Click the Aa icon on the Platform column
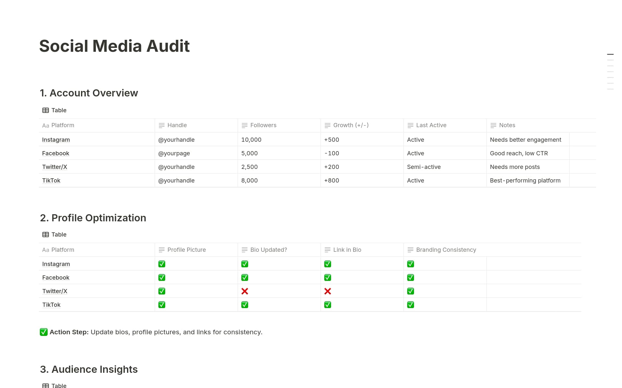The width and height of the screenshot is (622, 388). point(46,125)
